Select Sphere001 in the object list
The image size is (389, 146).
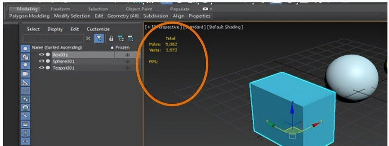tap(63, 61)
